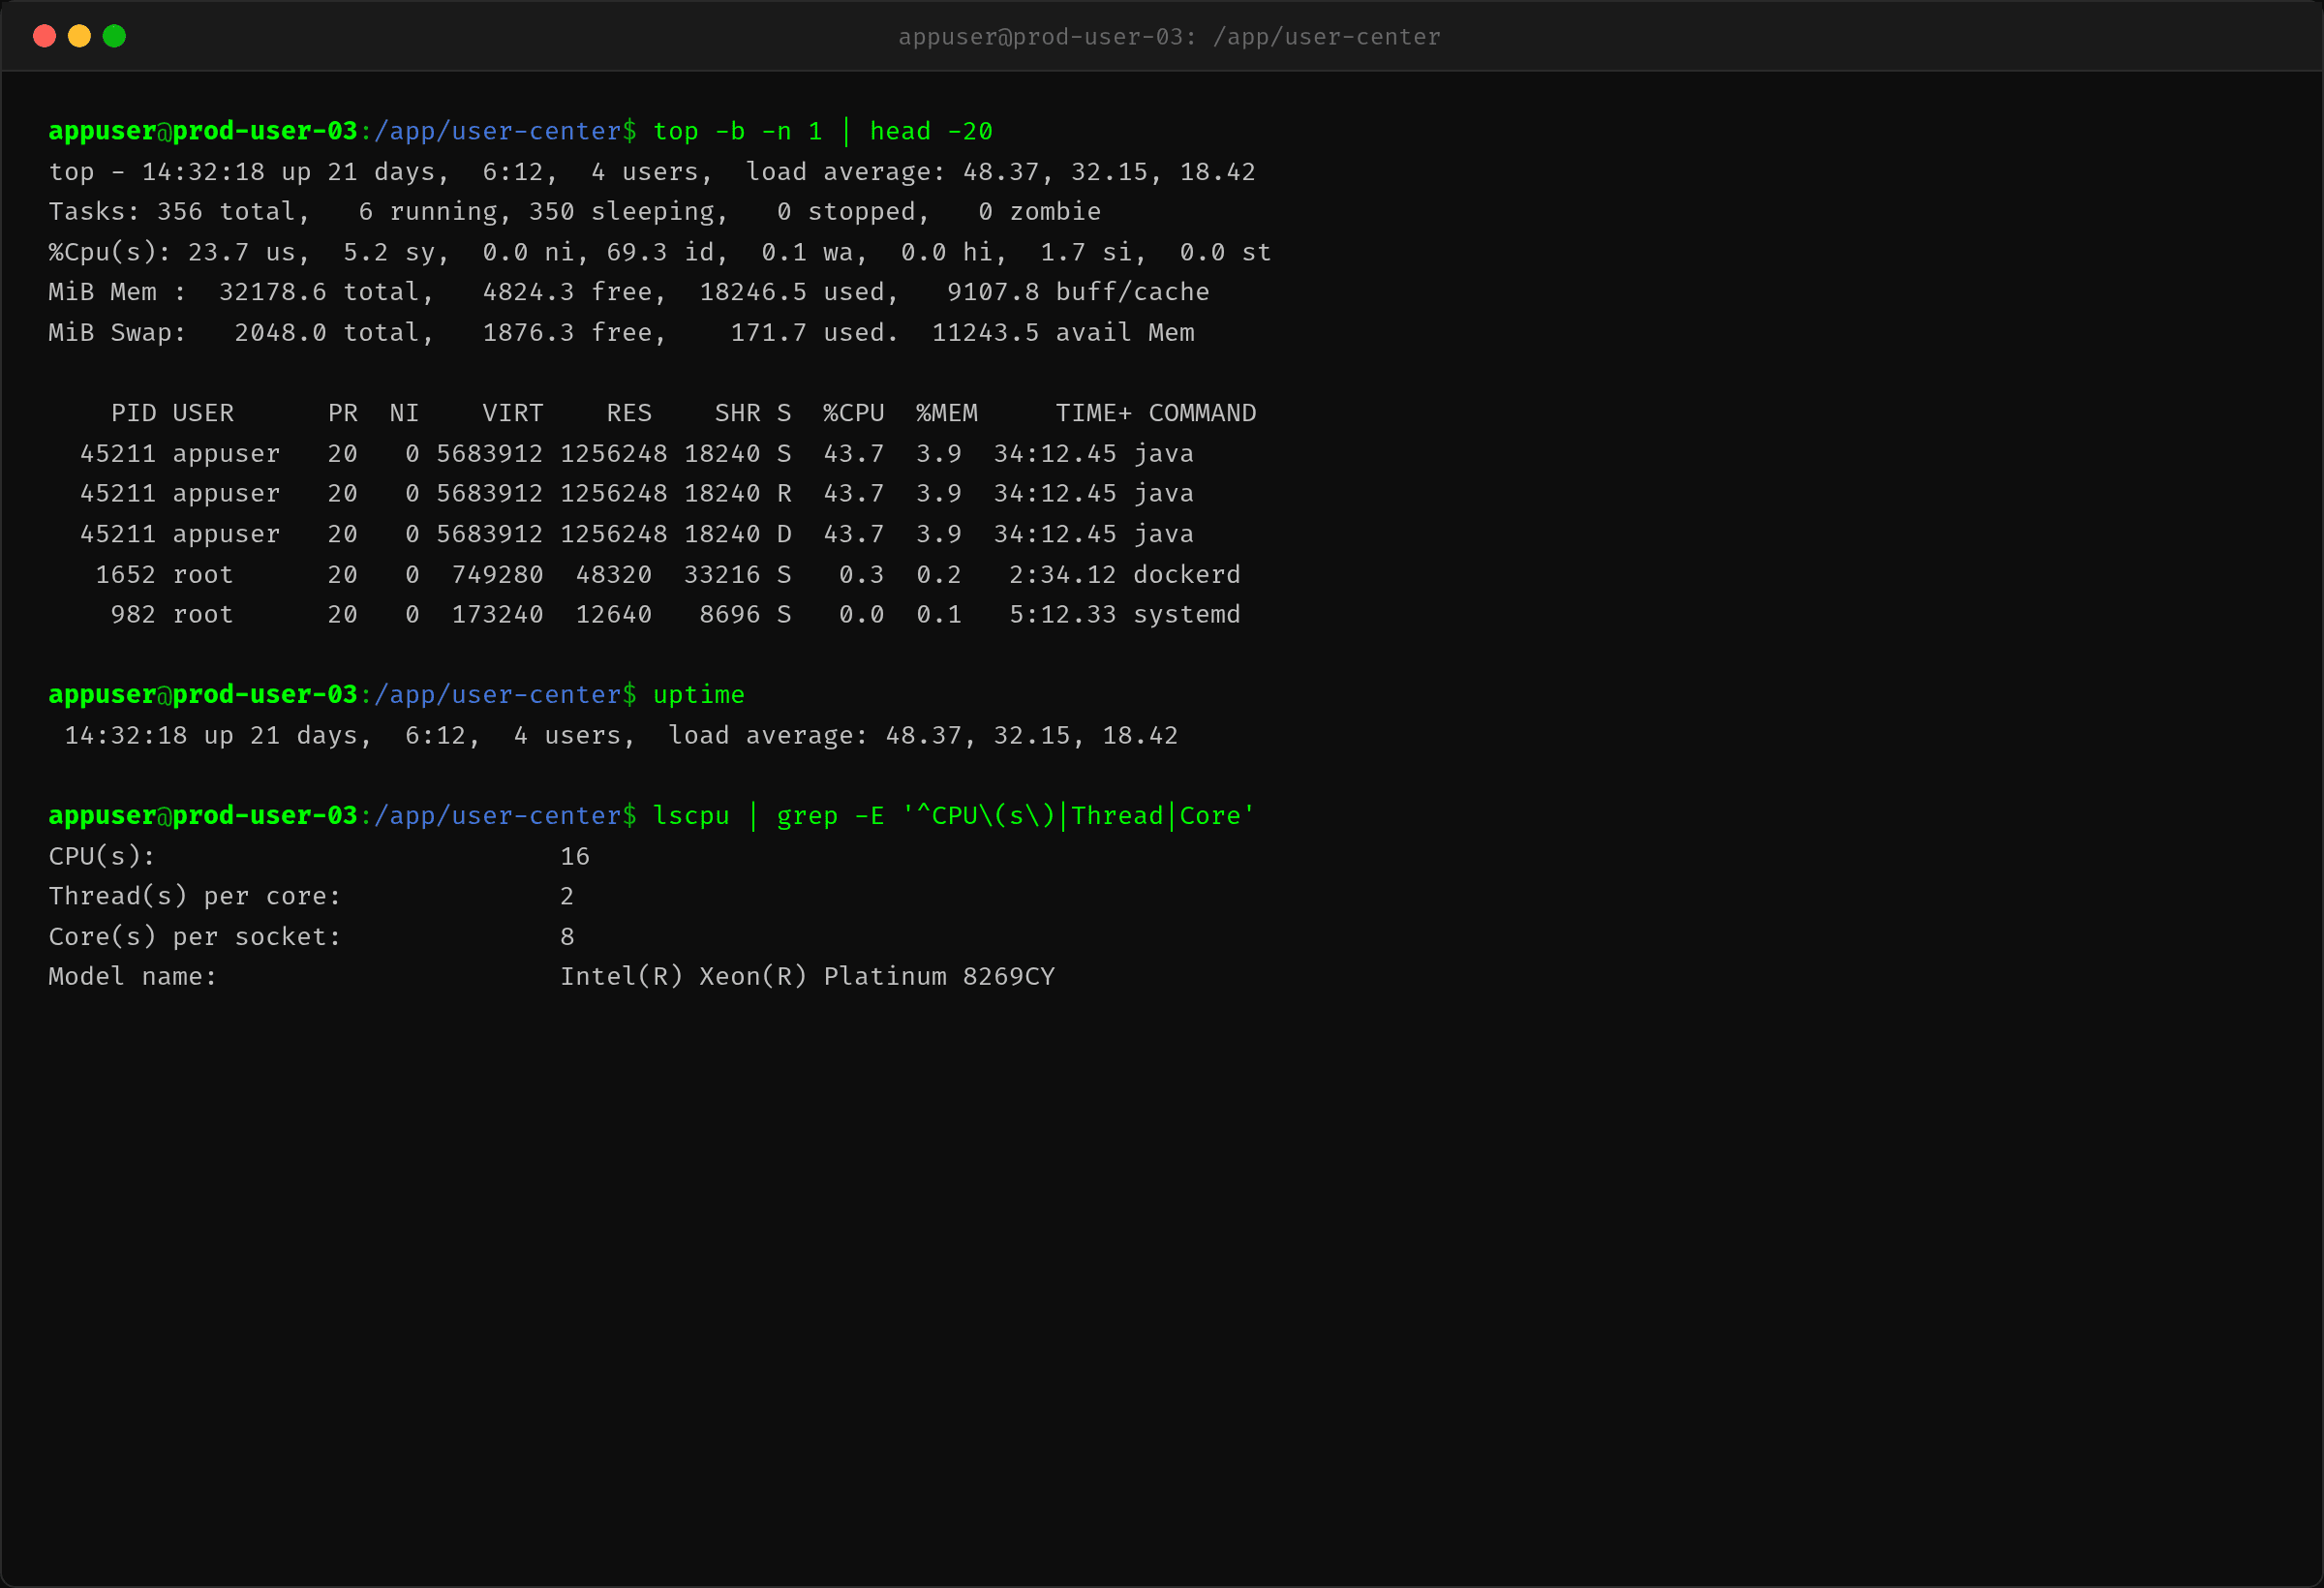Click the 'uptime' command
The image size is (2324, 1588).
click(699, 695)
